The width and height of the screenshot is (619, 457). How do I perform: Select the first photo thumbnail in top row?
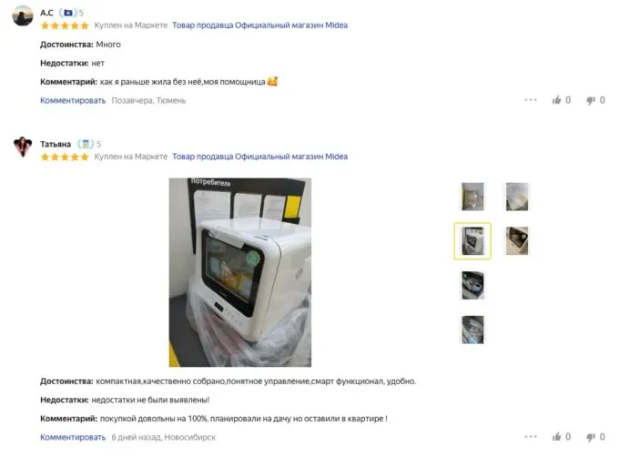(x=472, y=197)
